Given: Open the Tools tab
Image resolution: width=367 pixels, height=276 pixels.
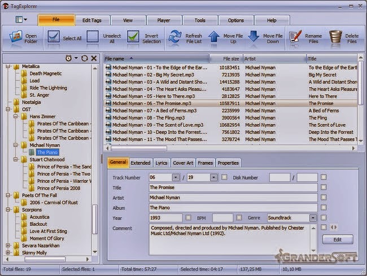Looking at the screenshot, I should click(x=200, y=20).
